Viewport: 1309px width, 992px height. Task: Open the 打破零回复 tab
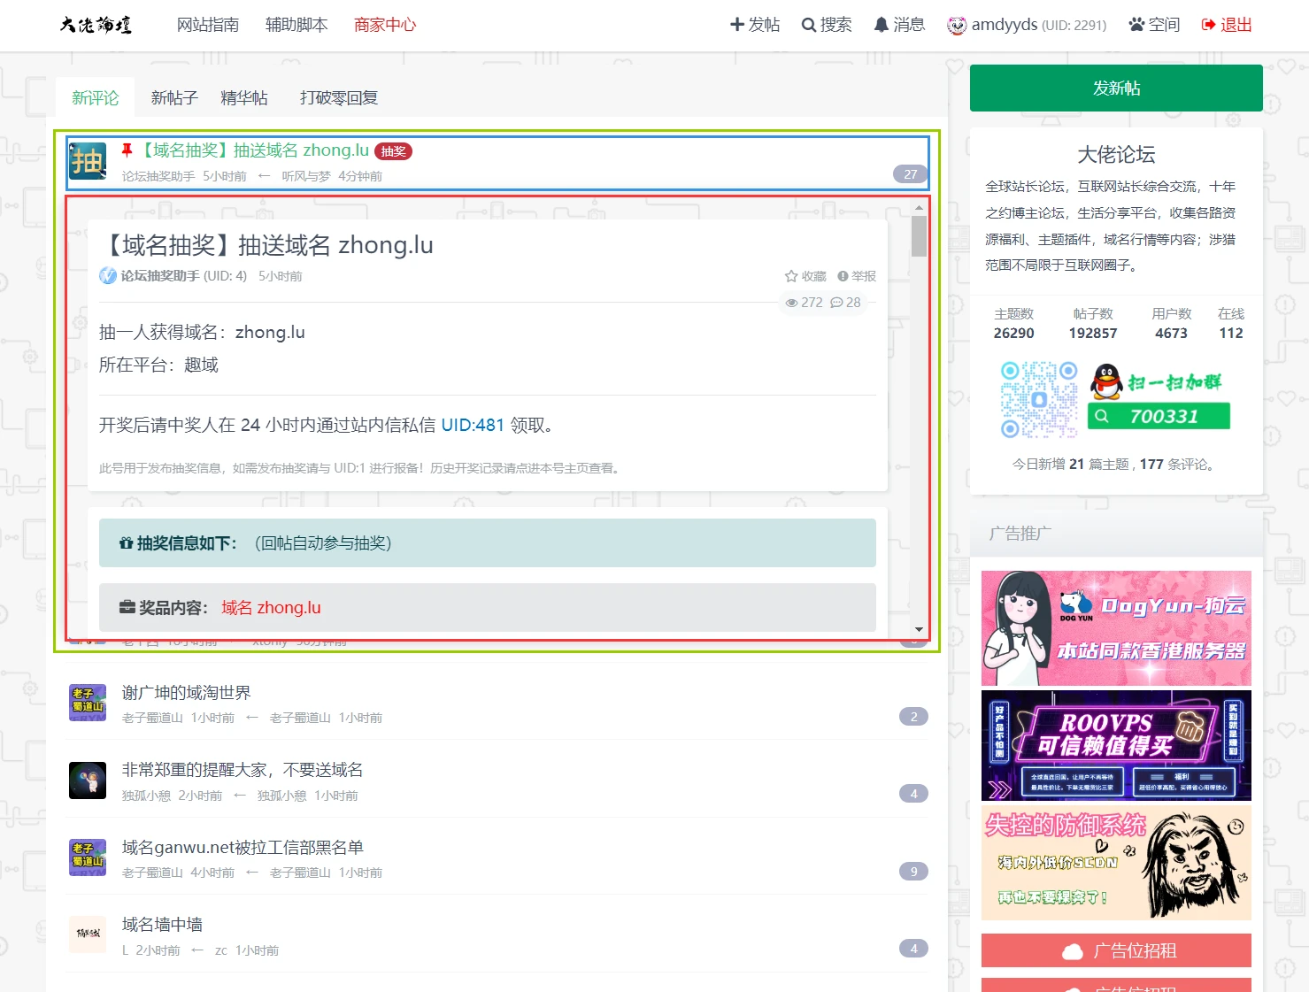point(339,97)
